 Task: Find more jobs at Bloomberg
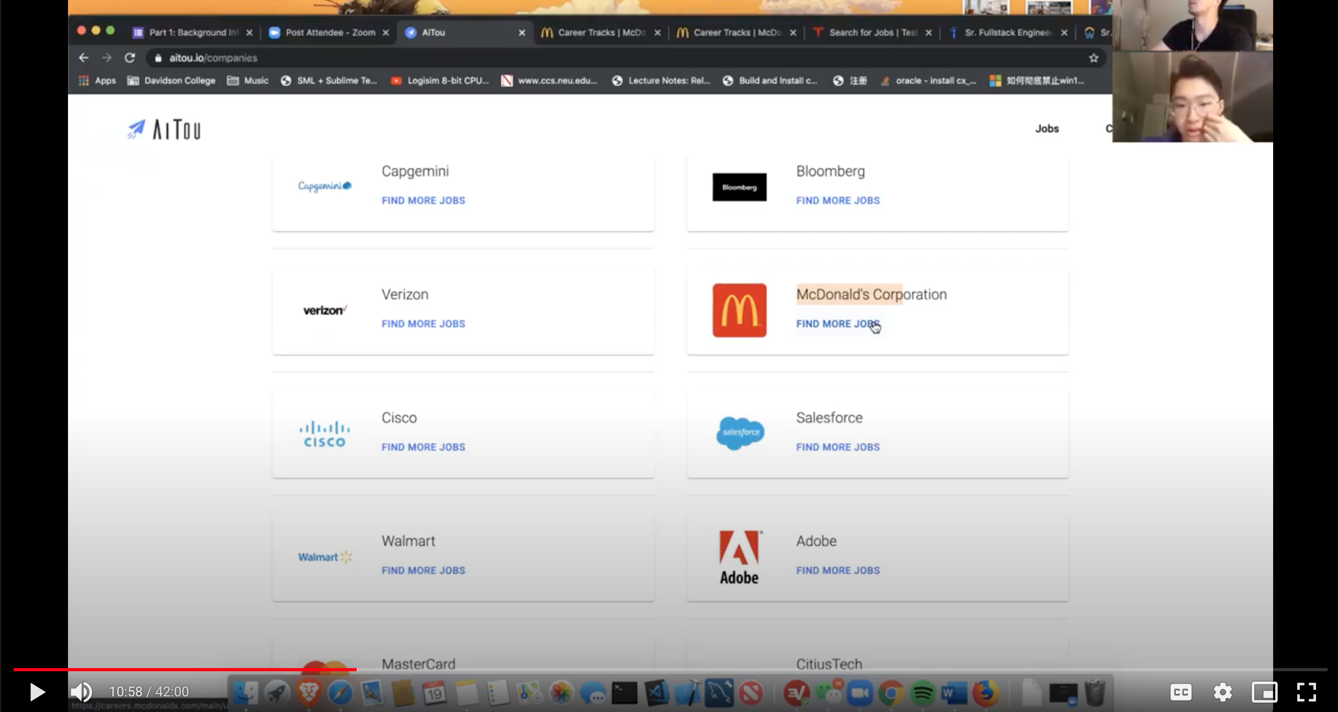[837, 201]
